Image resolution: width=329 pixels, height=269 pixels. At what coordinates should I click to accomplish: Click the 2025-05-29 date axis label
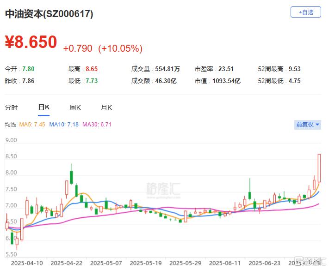click(x=186, y=263)
